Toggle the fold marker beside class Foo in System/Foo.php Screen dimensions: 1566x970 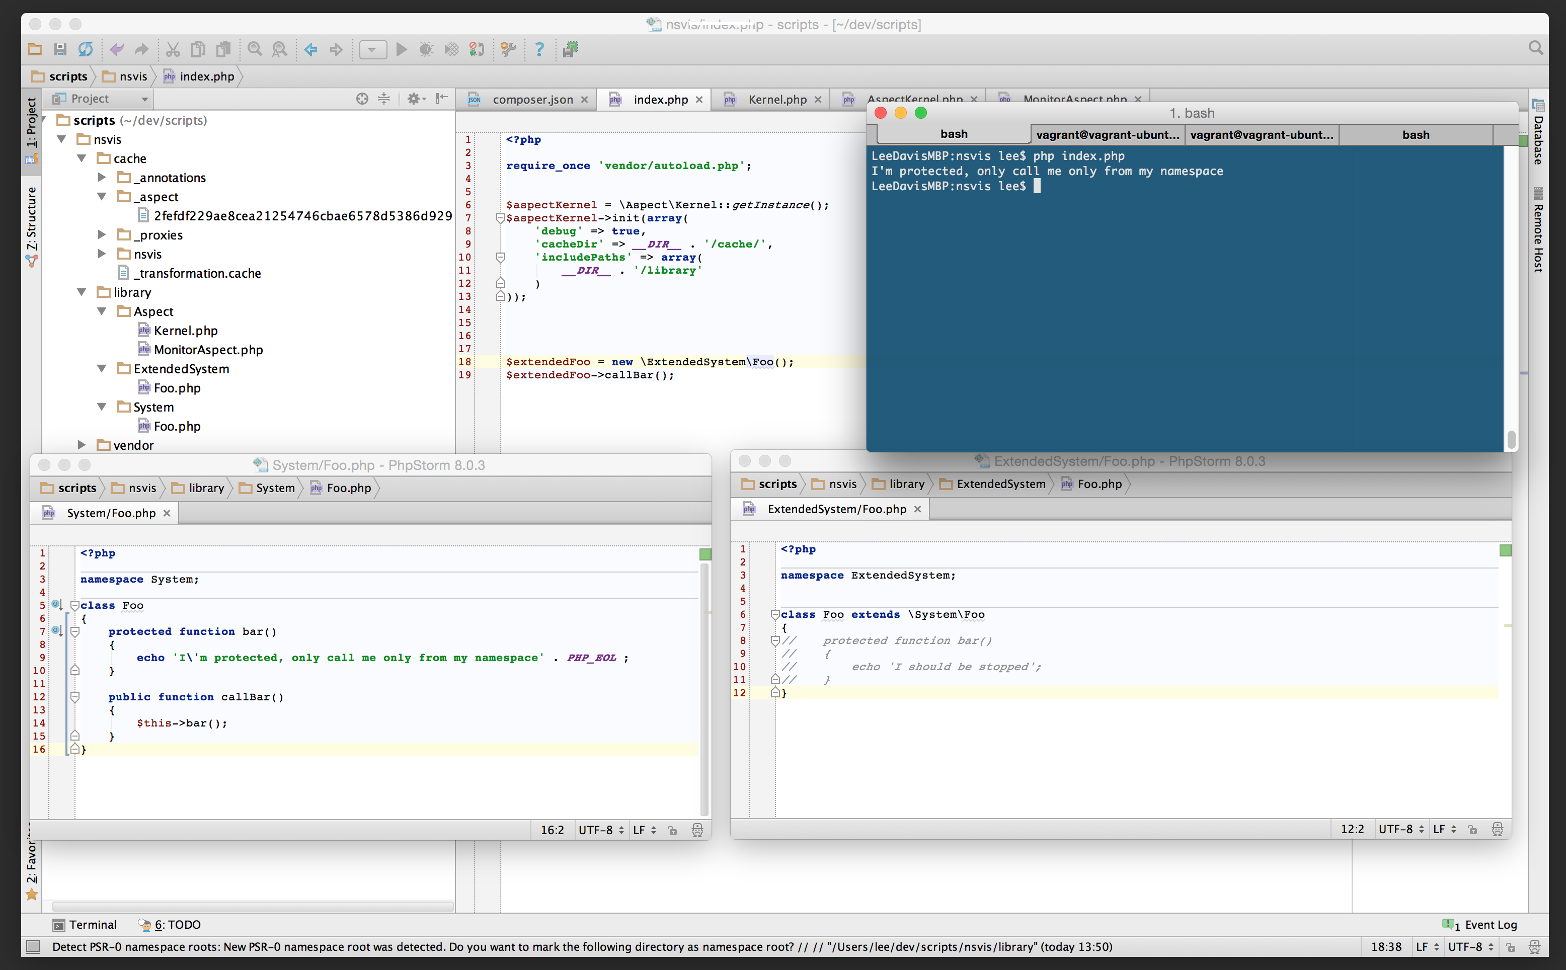tap(74, 605)
